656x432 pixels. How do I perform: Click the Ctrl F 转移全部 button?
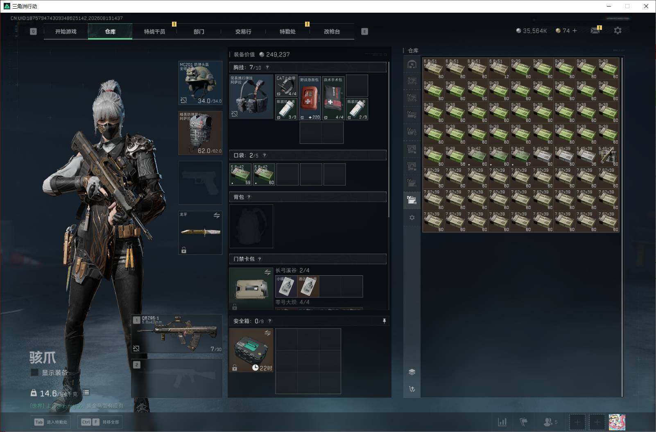pos(100,422)
